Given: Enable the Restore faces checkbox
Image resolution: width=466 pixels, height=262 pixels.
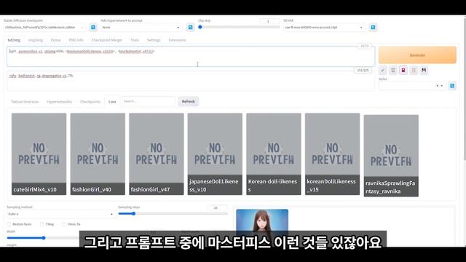Looking at the screenshot, I should click(9, 224).
